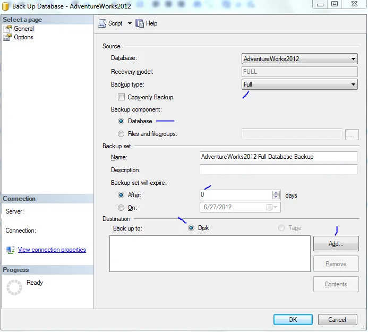Screen dimensions: 368x332
Task: Close the Back Up Database dialog
Action: 354,4
